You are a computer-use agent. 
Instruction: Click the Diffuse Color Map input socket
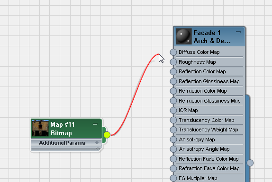pos(173,52)
